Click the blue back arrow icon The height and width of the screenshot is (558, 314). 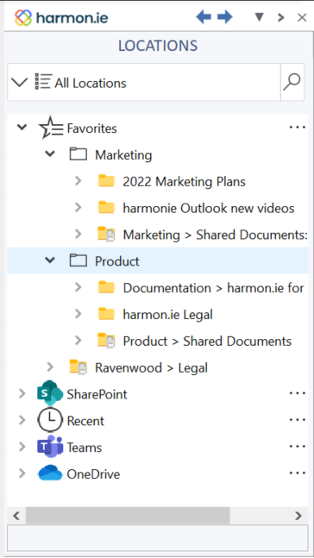(204, 17)
